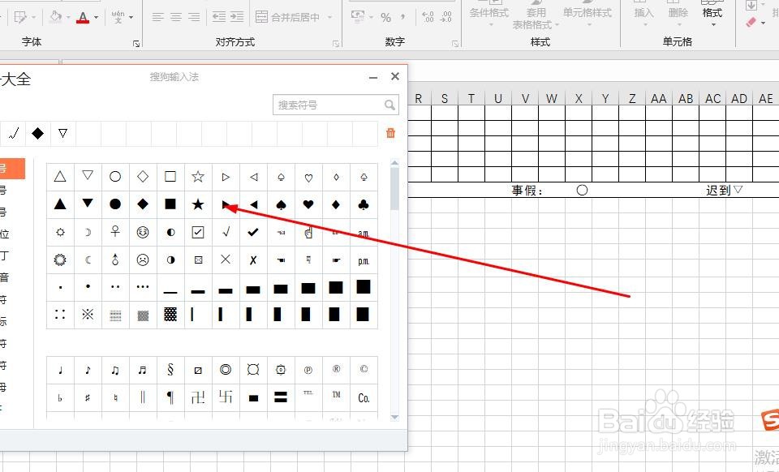Align text left in ribbon

click(x=158, y=17)
